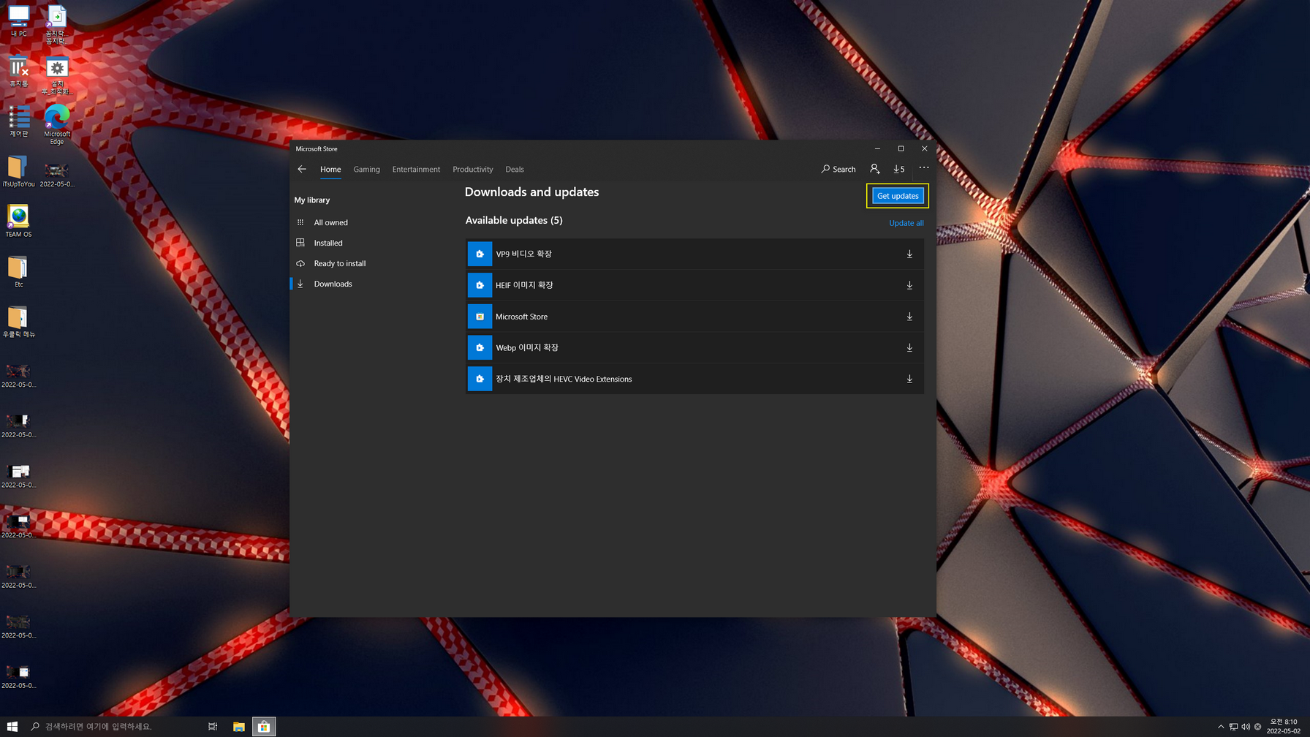Open the Windows Start button
Screen dimensions: 1310x737
point(12,726)
